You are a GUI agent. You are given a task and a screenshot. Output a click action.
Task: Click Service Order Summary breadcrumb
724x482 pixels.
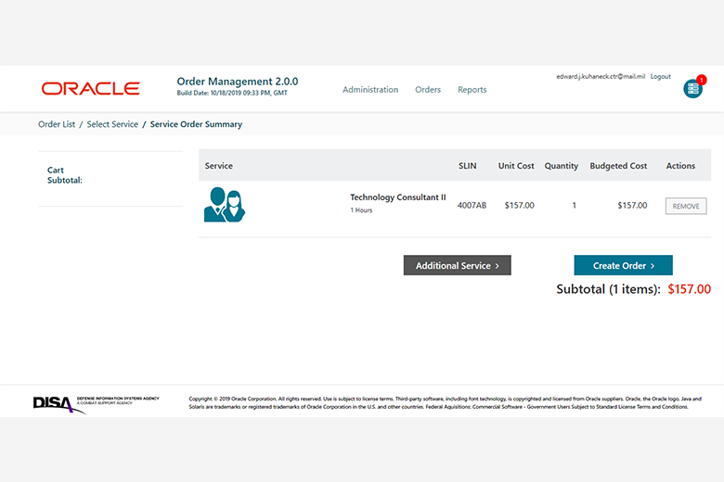[196, 124]
